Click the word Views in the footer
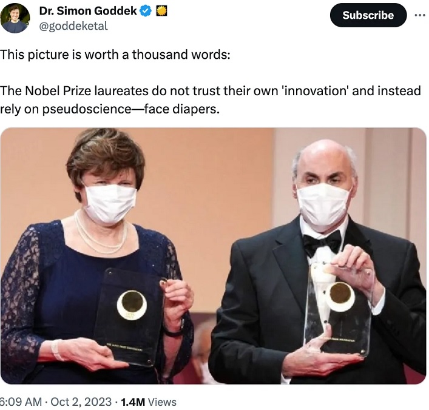 coord(162,402)
